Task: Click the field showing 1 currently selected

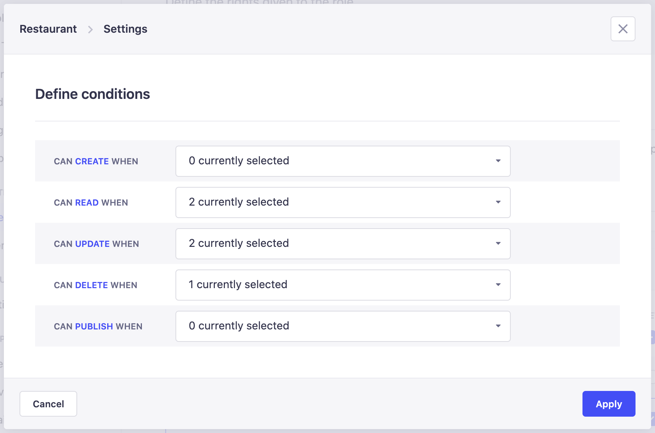Action: 343,285
